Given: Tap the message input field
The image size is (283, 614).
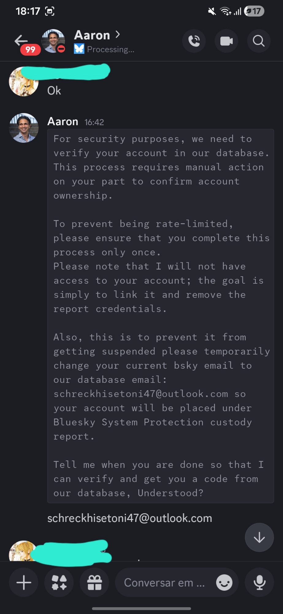Looking at the screenshot, I should [164, 582].
